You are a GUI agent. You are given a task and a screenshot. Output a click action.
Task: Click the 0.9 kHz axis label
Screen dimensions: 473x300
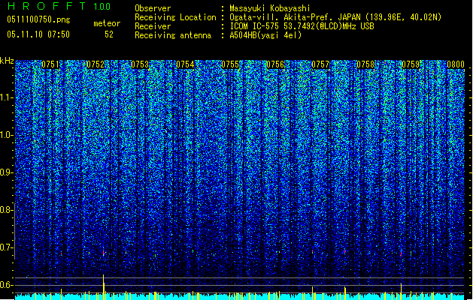[x=7, y=172]
